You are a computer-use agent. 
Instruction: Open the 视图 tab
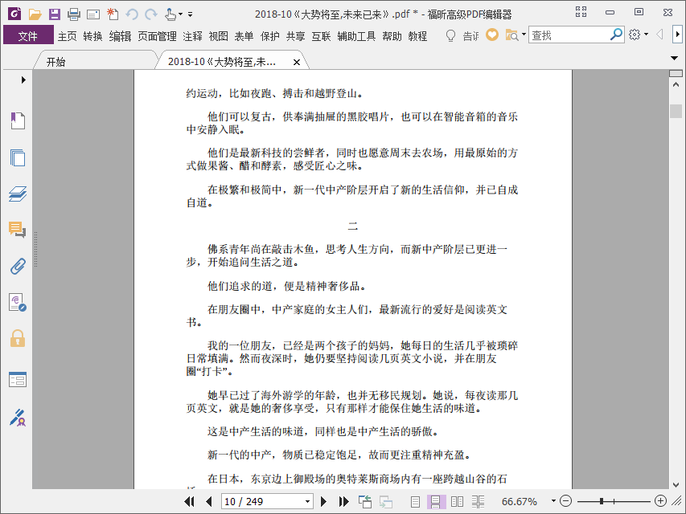tap(218, 36)
